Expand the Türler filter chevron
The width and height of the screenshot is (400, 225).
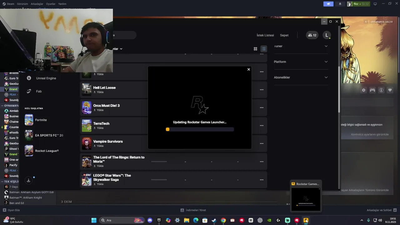point(326,46)
